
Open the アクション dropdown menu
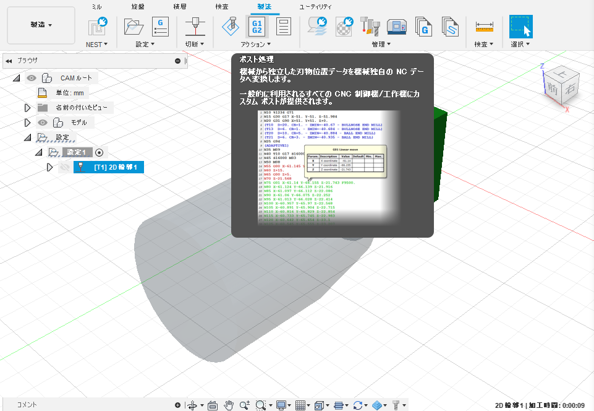pyautogui.click(x=256, y=45)
